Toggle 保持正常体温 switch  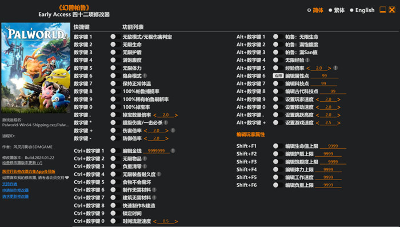pos(115,83)
